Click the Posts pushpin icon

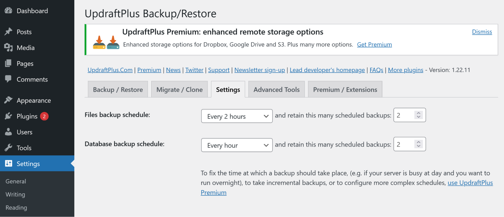pos(9,32)
